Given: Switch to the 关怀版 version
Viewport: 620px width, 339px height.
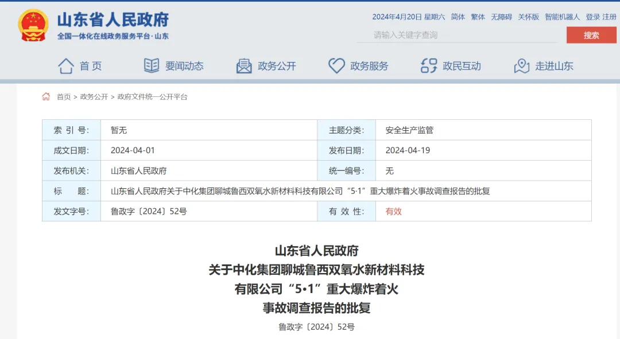Looking at the screenshot, I should [529, 17].
